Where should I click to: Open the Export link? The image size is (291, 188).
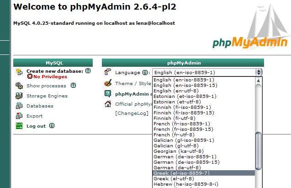[35, 116]
